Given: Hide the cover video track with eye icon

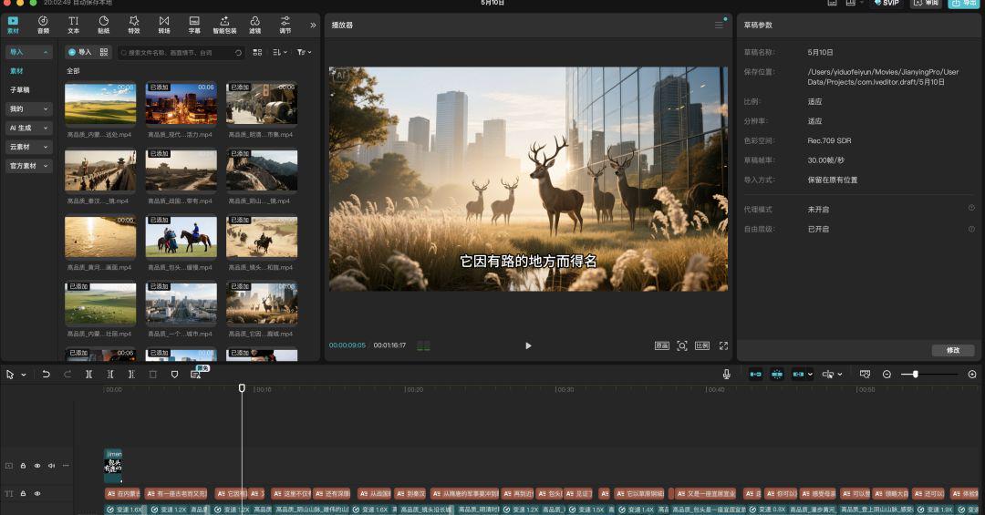Looking at the screenshot, I should click(37, 466).
